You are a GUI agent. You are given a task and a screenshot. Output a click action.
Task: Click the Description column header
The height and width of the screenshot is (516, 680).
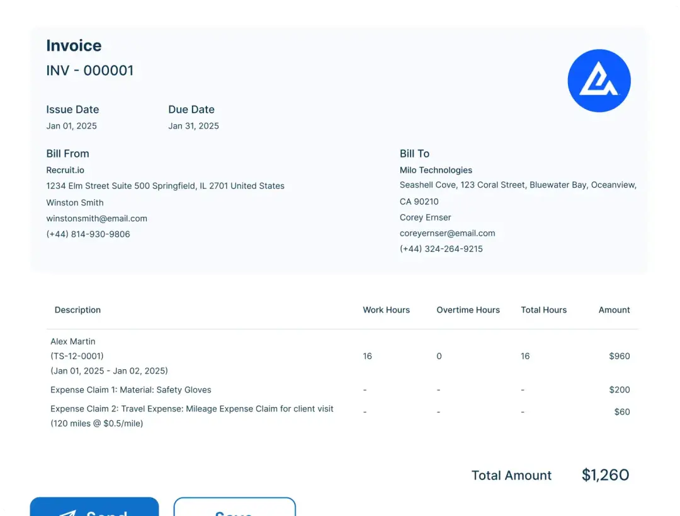click(77, 310)
